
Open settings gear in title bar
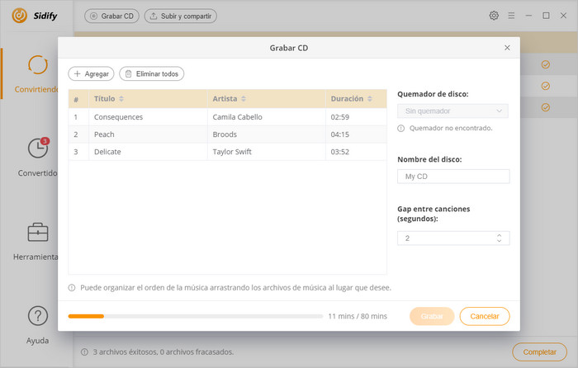coord(494,16)
